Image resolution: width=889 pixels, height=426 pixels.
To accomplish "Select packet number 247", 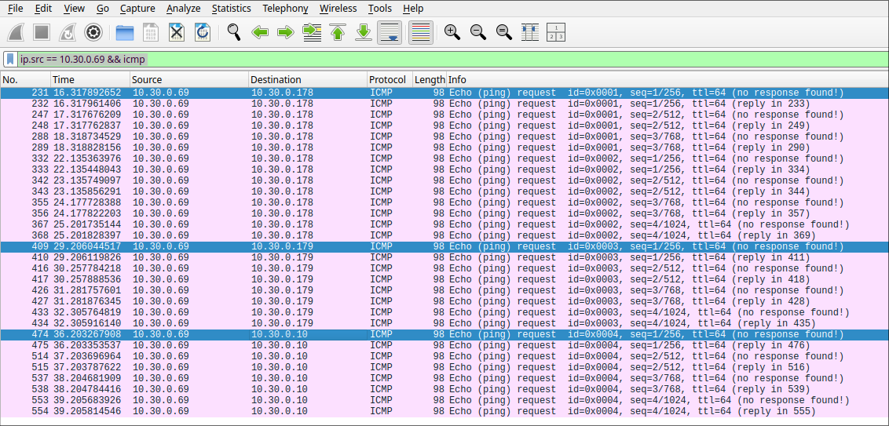I will point(444,115).
